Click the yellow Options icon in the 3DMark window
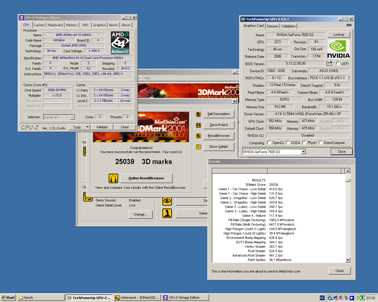This screenshot has height=302, width=378. coord(88,197)
